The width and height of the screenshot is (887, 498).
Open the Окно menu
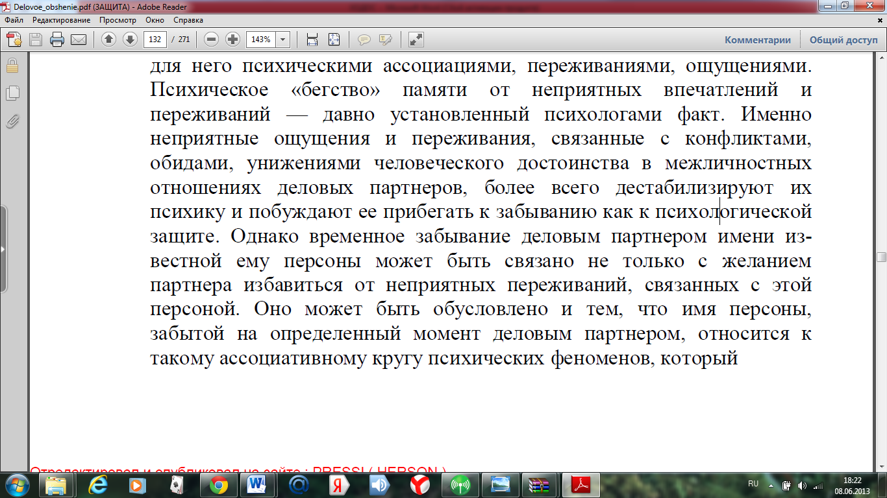pos(155,20)
